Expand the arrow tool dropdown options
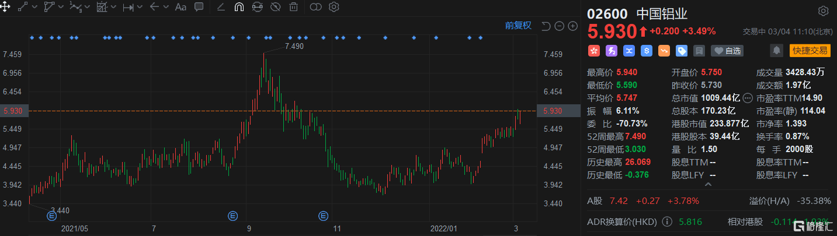The height and width of the screenshot is (236, 837). click(166, 7)
